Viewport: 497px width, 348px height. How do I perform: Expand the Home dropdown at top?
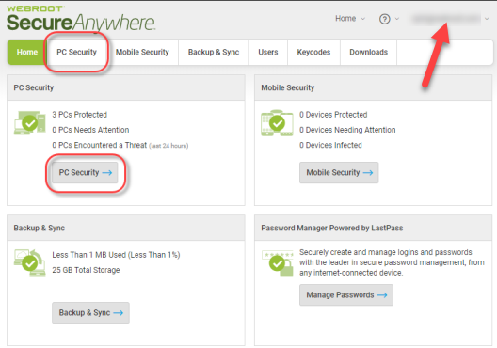pyautogui.click(x=350, y=19)
